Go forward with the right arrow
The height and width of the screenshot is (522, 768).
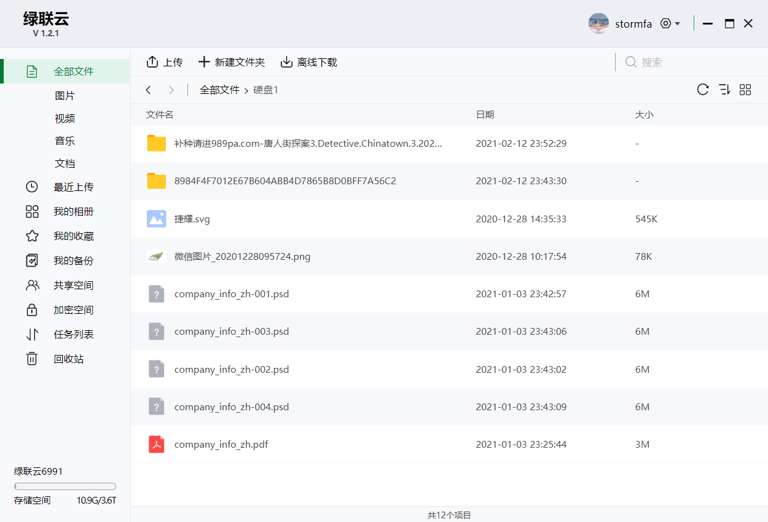pyautogui.click(x=171, y=90)
